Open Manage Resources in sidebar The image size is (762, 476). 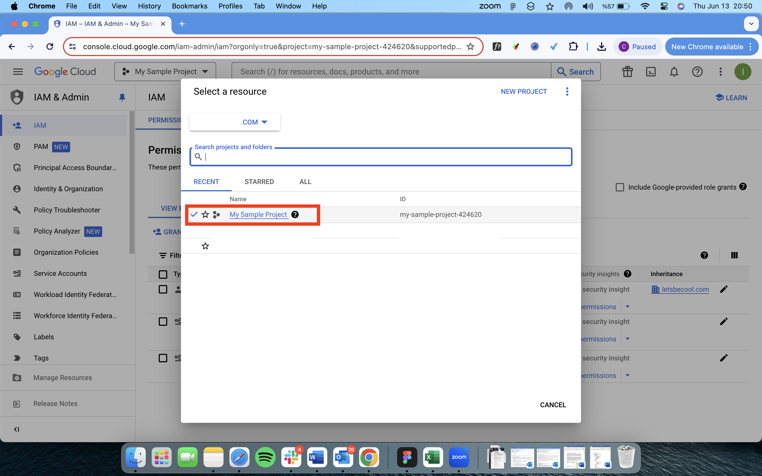(x=63, y=377)
